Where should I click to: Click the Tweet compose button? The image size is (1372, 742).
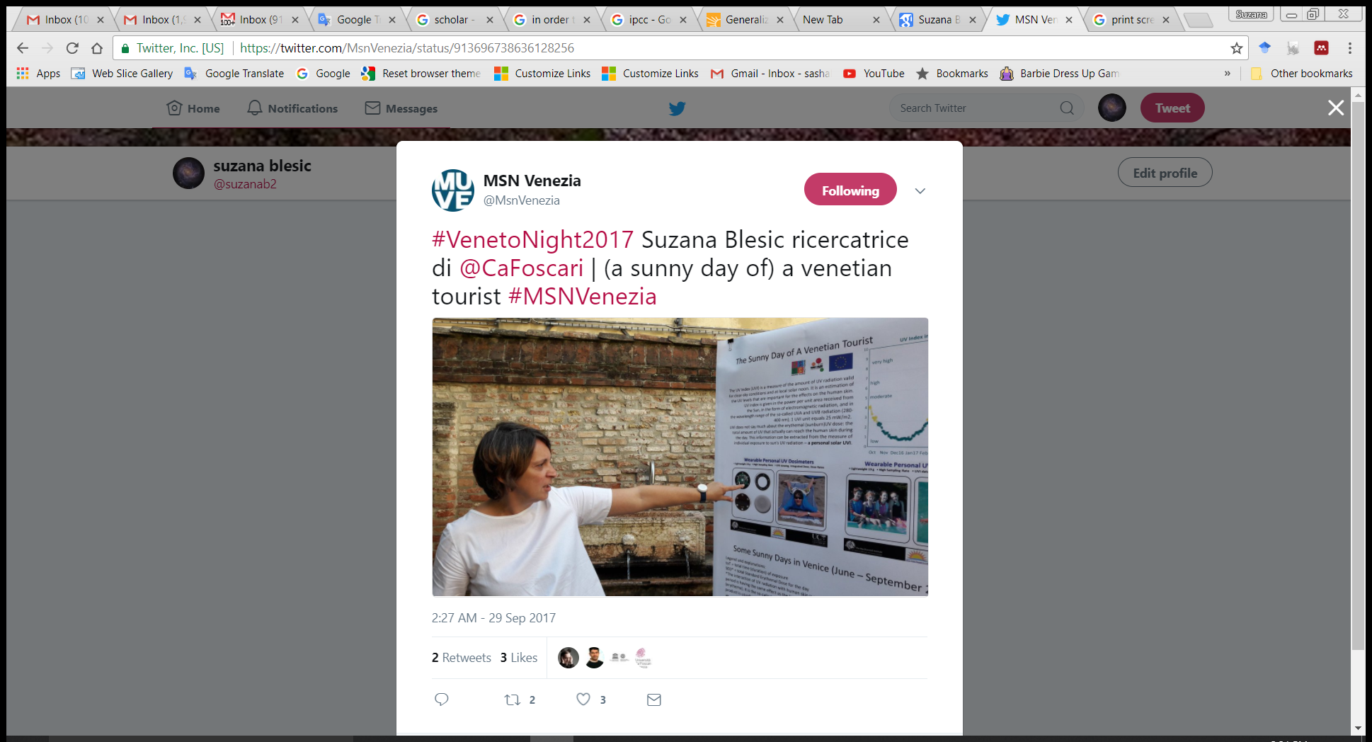[x=1172, y=108]
